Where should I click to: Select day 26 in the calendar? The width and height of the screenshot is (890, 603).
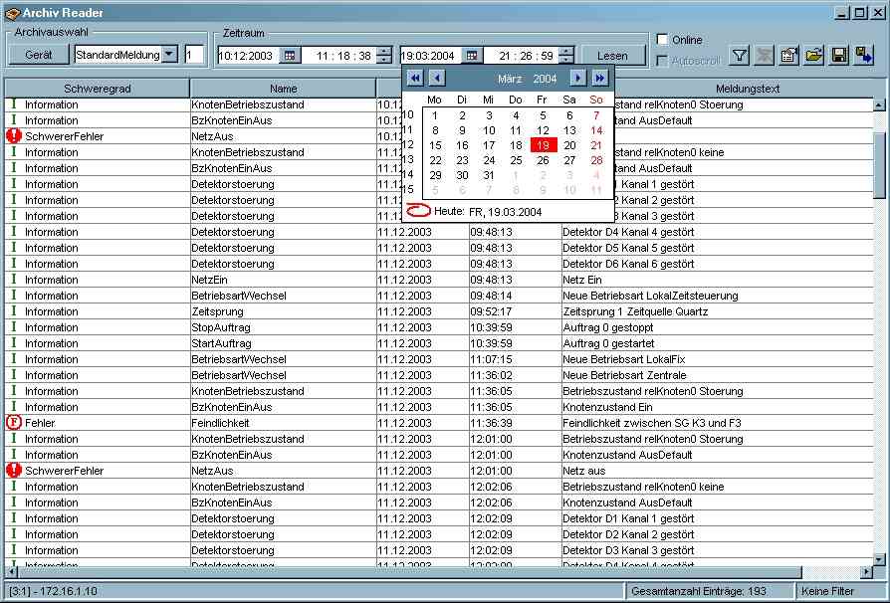tap(543, 160)
